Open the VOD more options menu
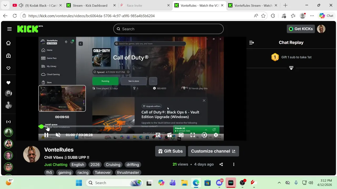This screenshot has width=337, height=189. pos(234,164)
